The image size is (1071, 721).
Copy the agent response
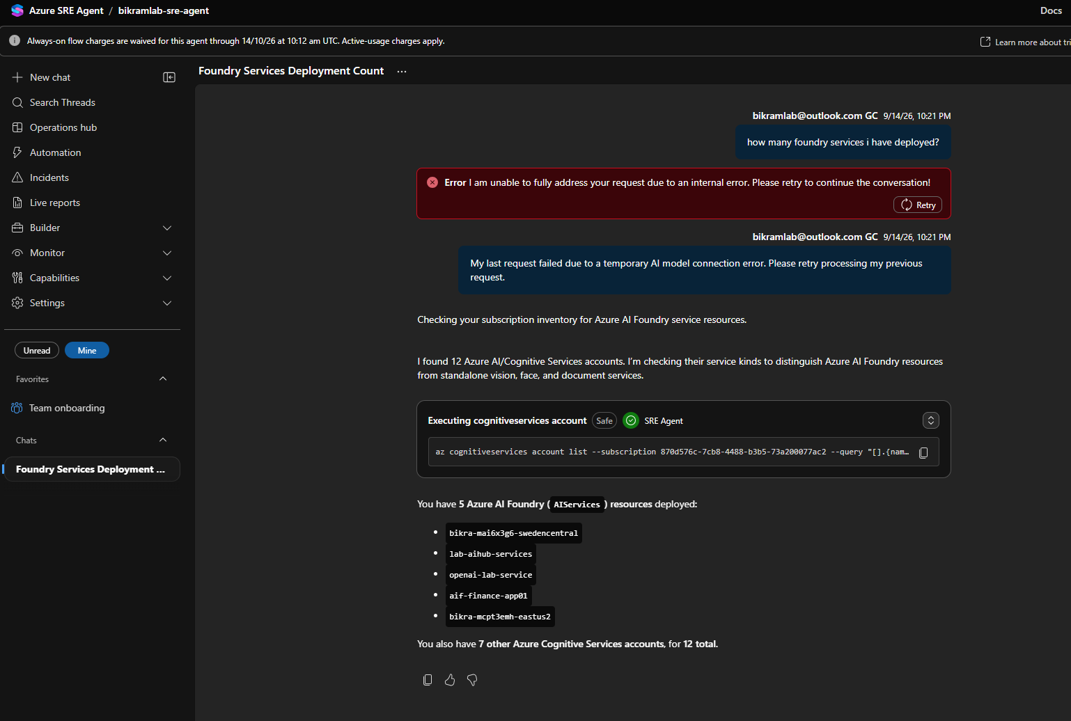[x=428, y=680]
